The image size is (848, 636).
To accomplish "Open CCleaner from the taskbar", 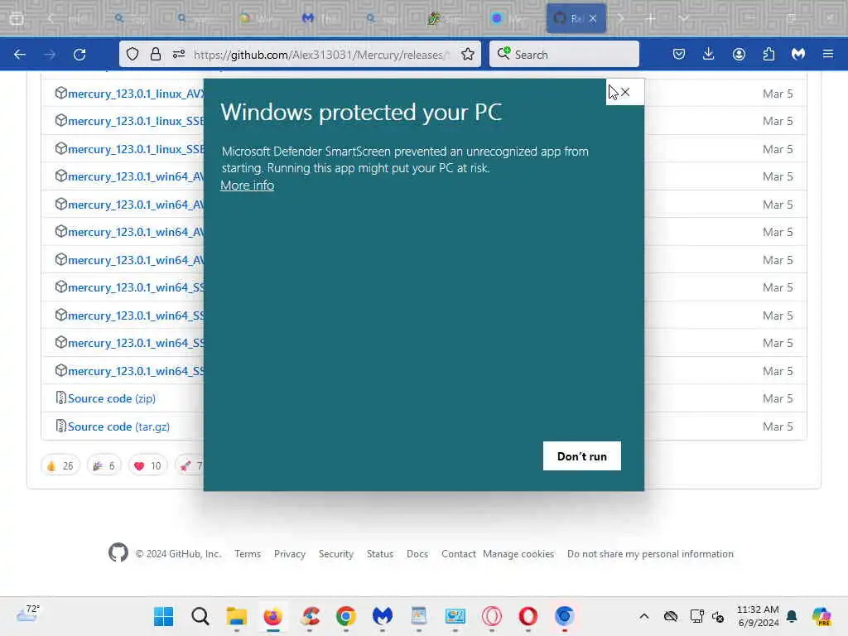I will click(x=310, y=616).
